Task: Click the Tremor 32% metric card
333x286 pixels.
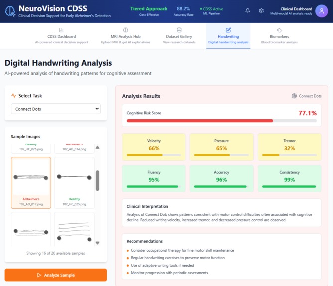Action: (289, 147)
